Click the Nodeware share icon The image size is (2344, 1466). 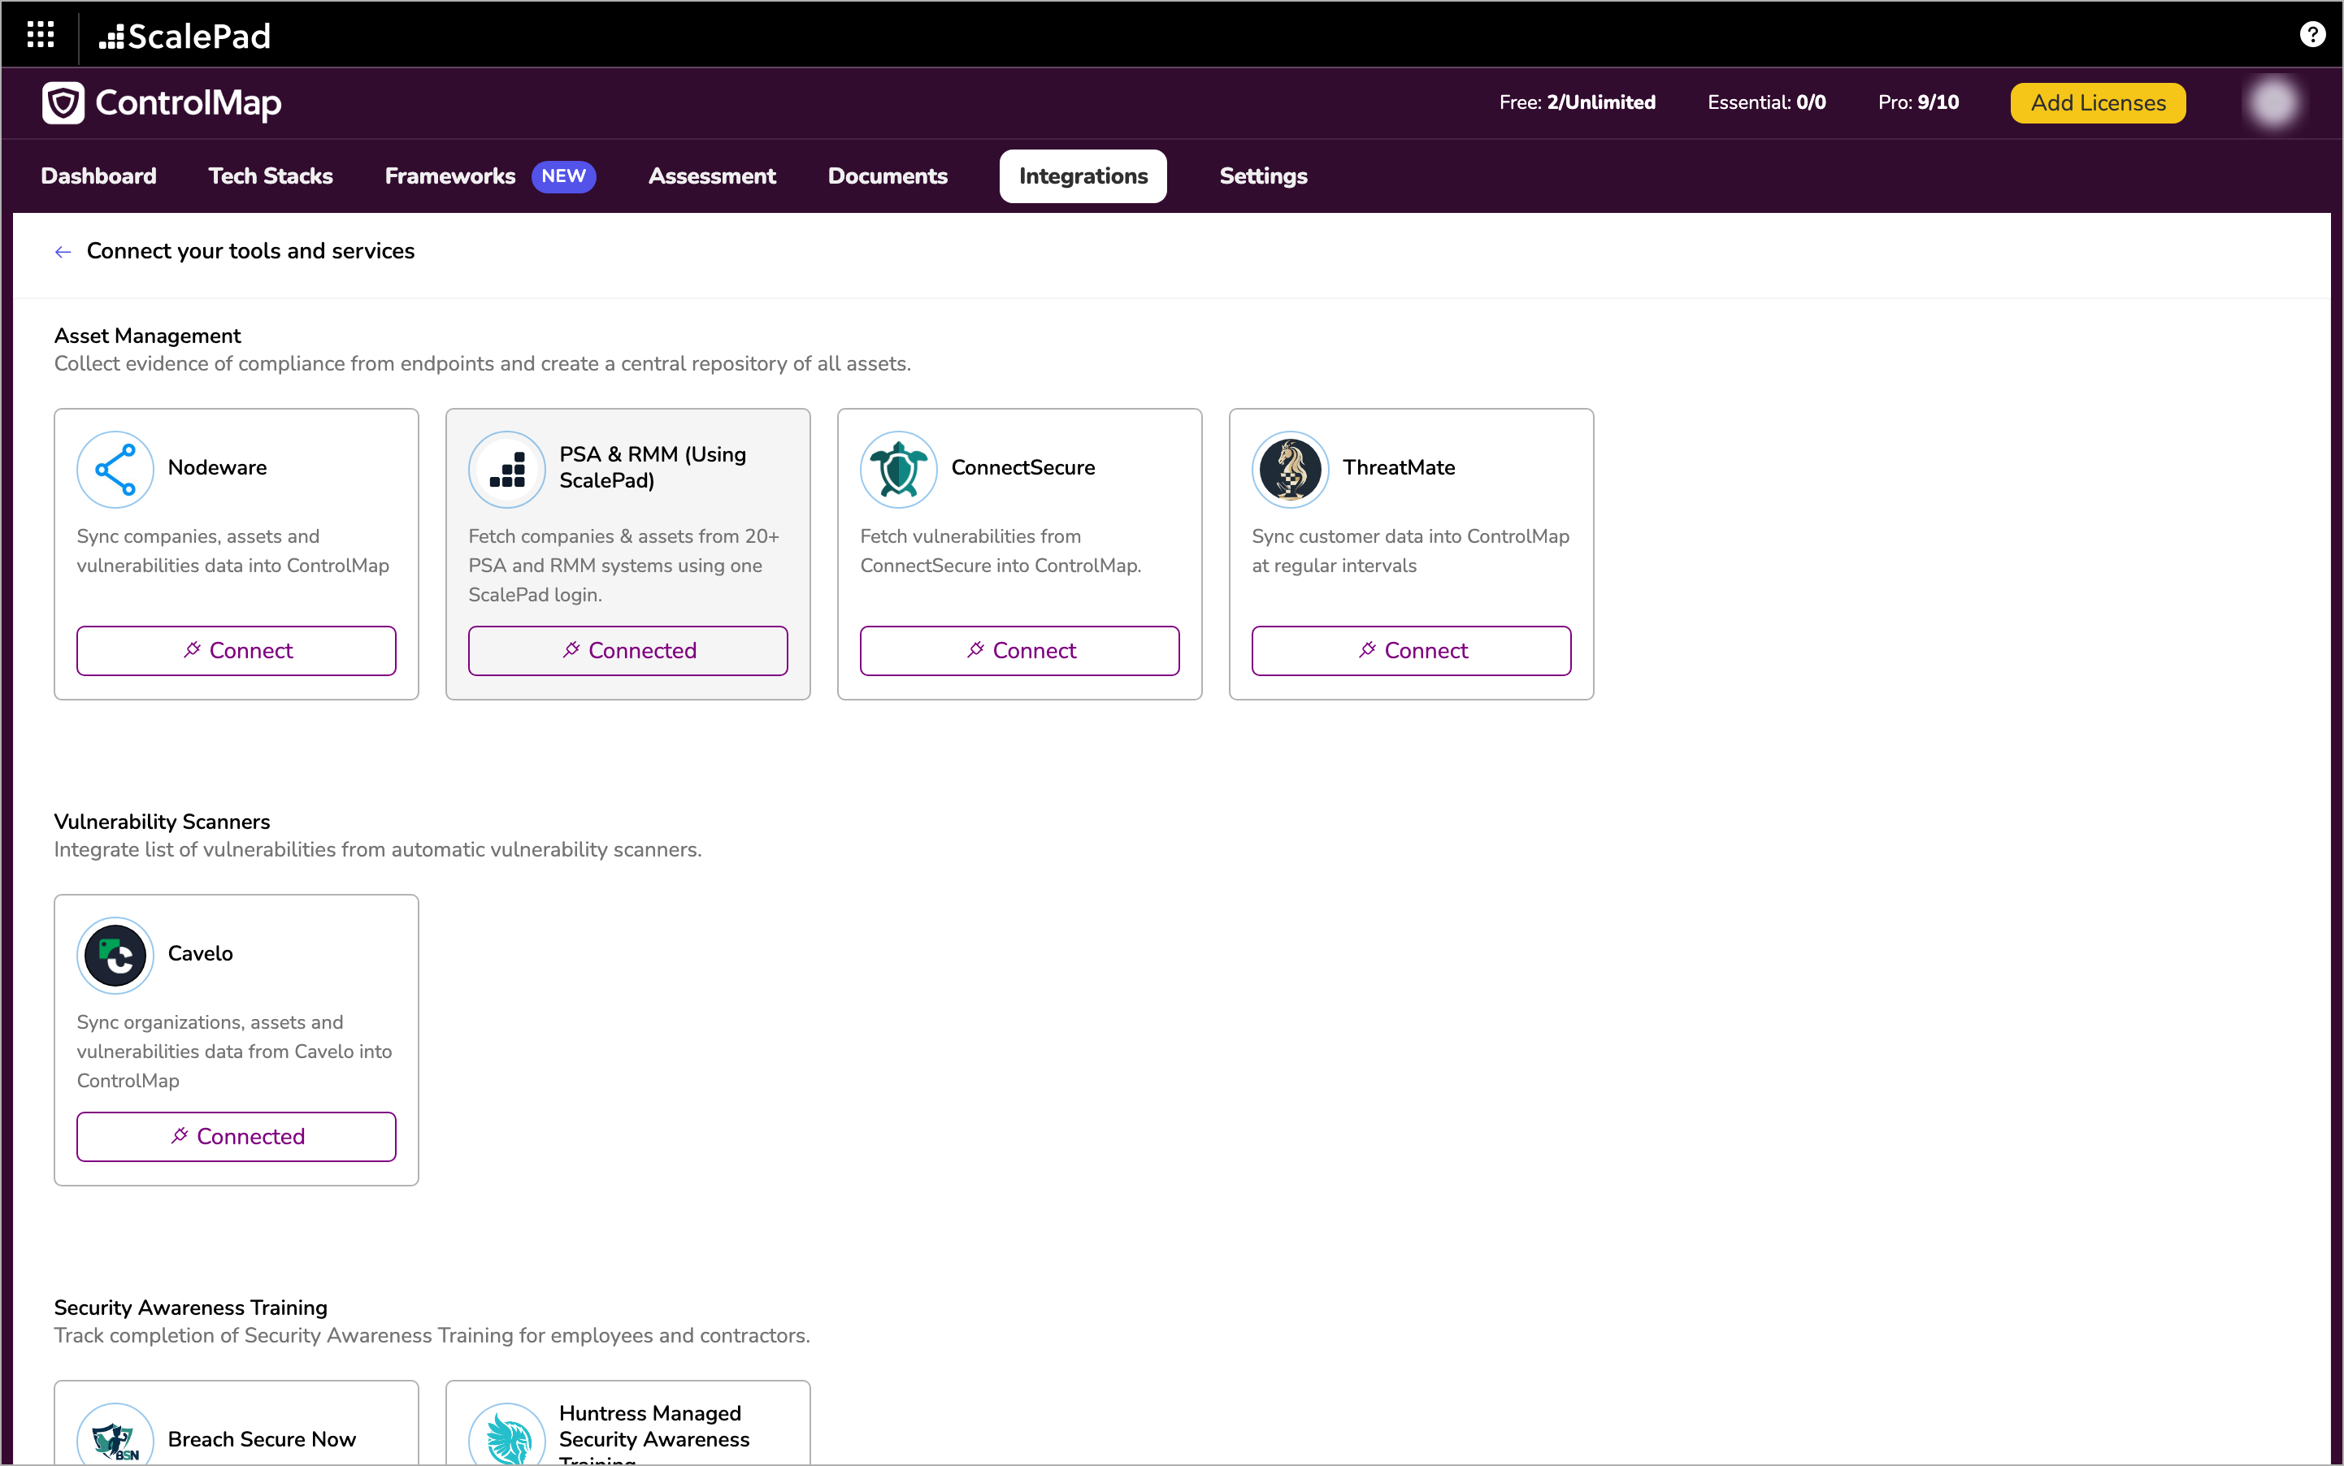pos(115,469)
